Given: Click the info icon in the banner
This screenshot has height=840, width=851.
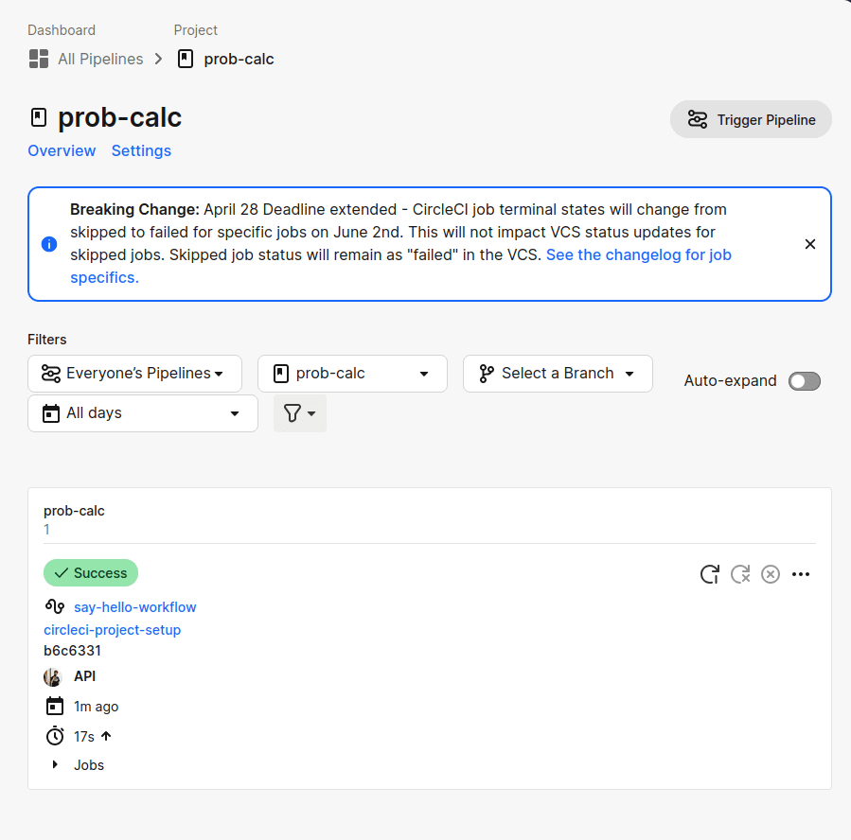Looking at the screenshot, I should click(x=49, y=244).
